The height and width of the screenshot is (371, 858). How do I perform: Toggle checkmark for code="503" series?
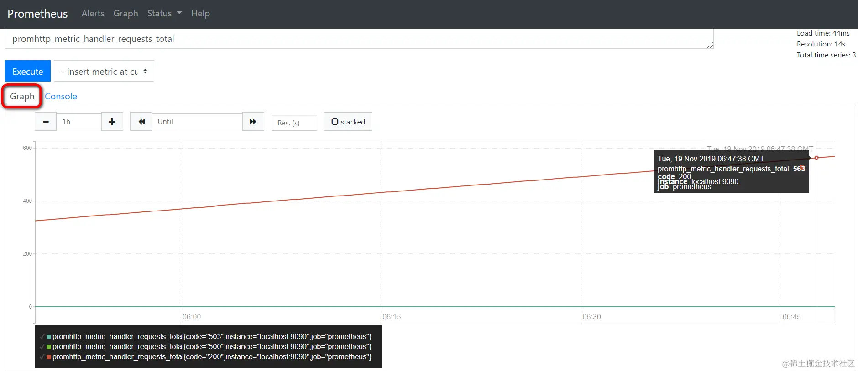(42, 337)
